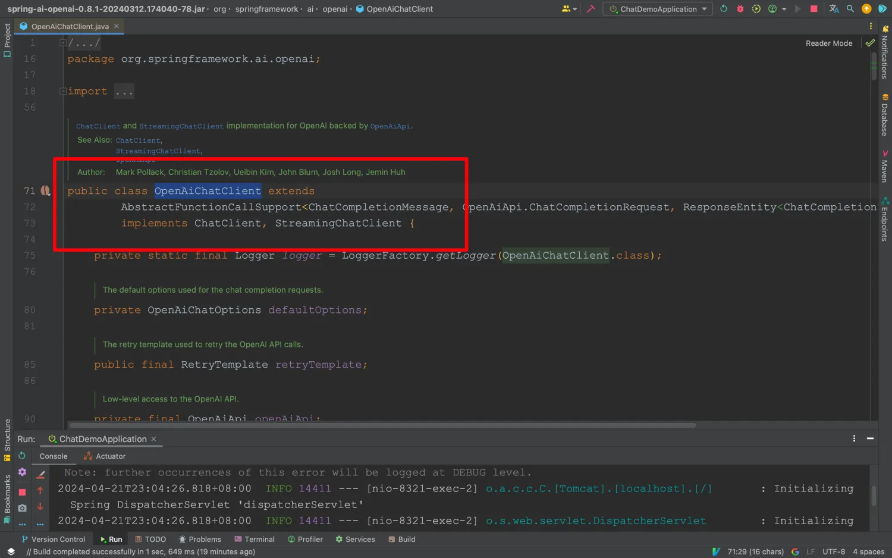The image size is (892, 558).
Task: Open the ChatDemoApplication run configuration dropdown
Action: coord(658,9)
